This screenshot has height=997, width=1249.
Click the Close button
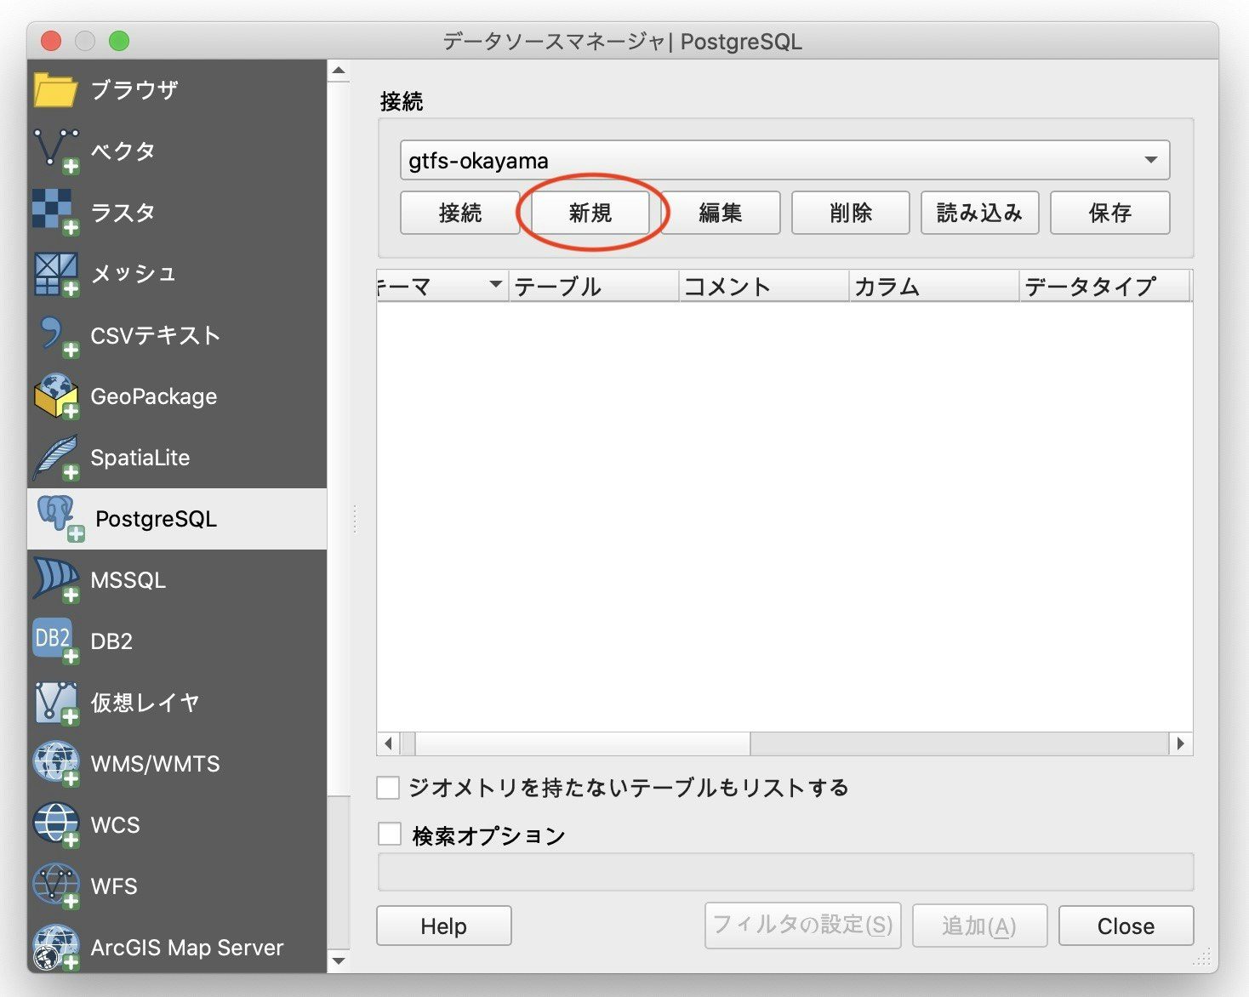1126,926
